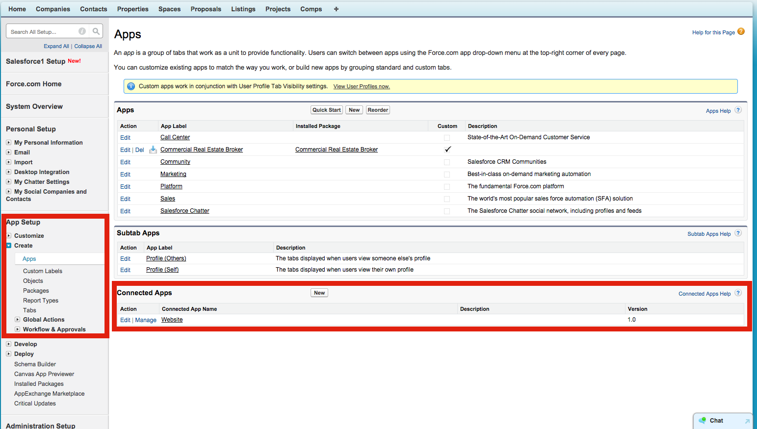Open Custom Labels under Create
This screenshot has width=757, height=429.
pos(43,271)
